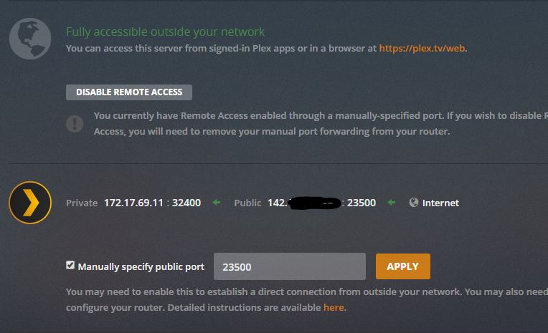Open the https://plex.tv/web link
The image size is (548, 333).
pyautogui.click(x=422, y=49)
